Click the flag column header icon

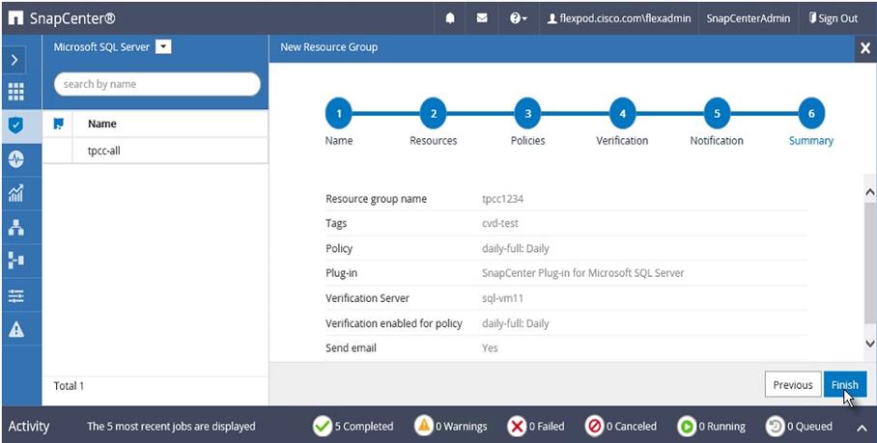tap(58, 124)
